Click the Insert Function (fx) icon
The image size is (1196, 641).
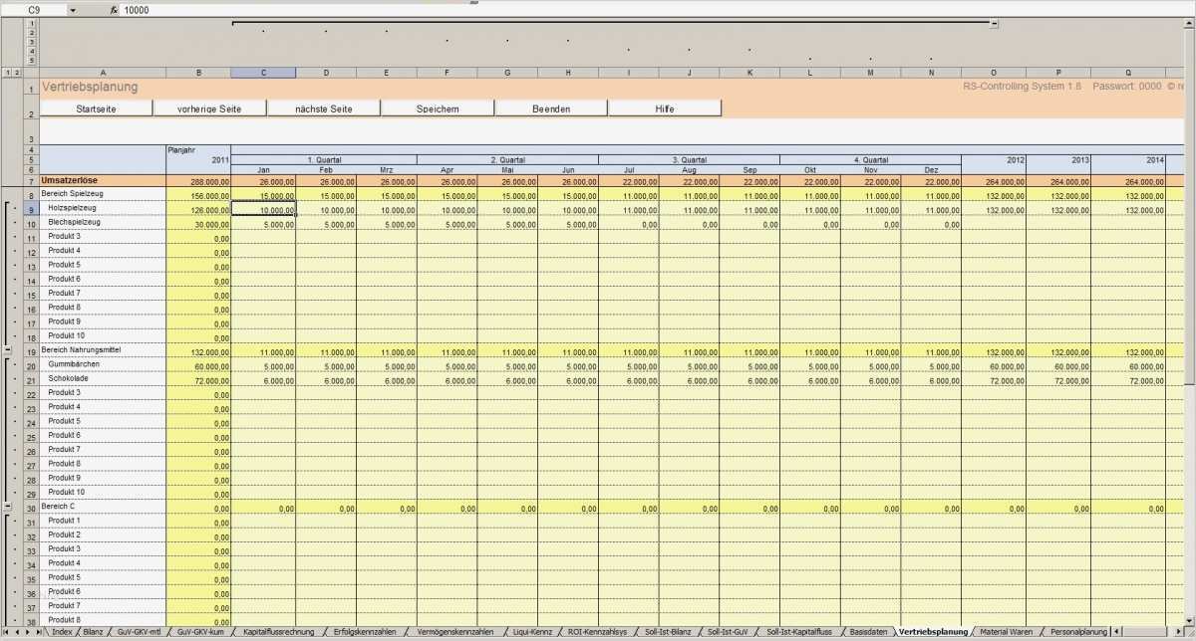115,10
